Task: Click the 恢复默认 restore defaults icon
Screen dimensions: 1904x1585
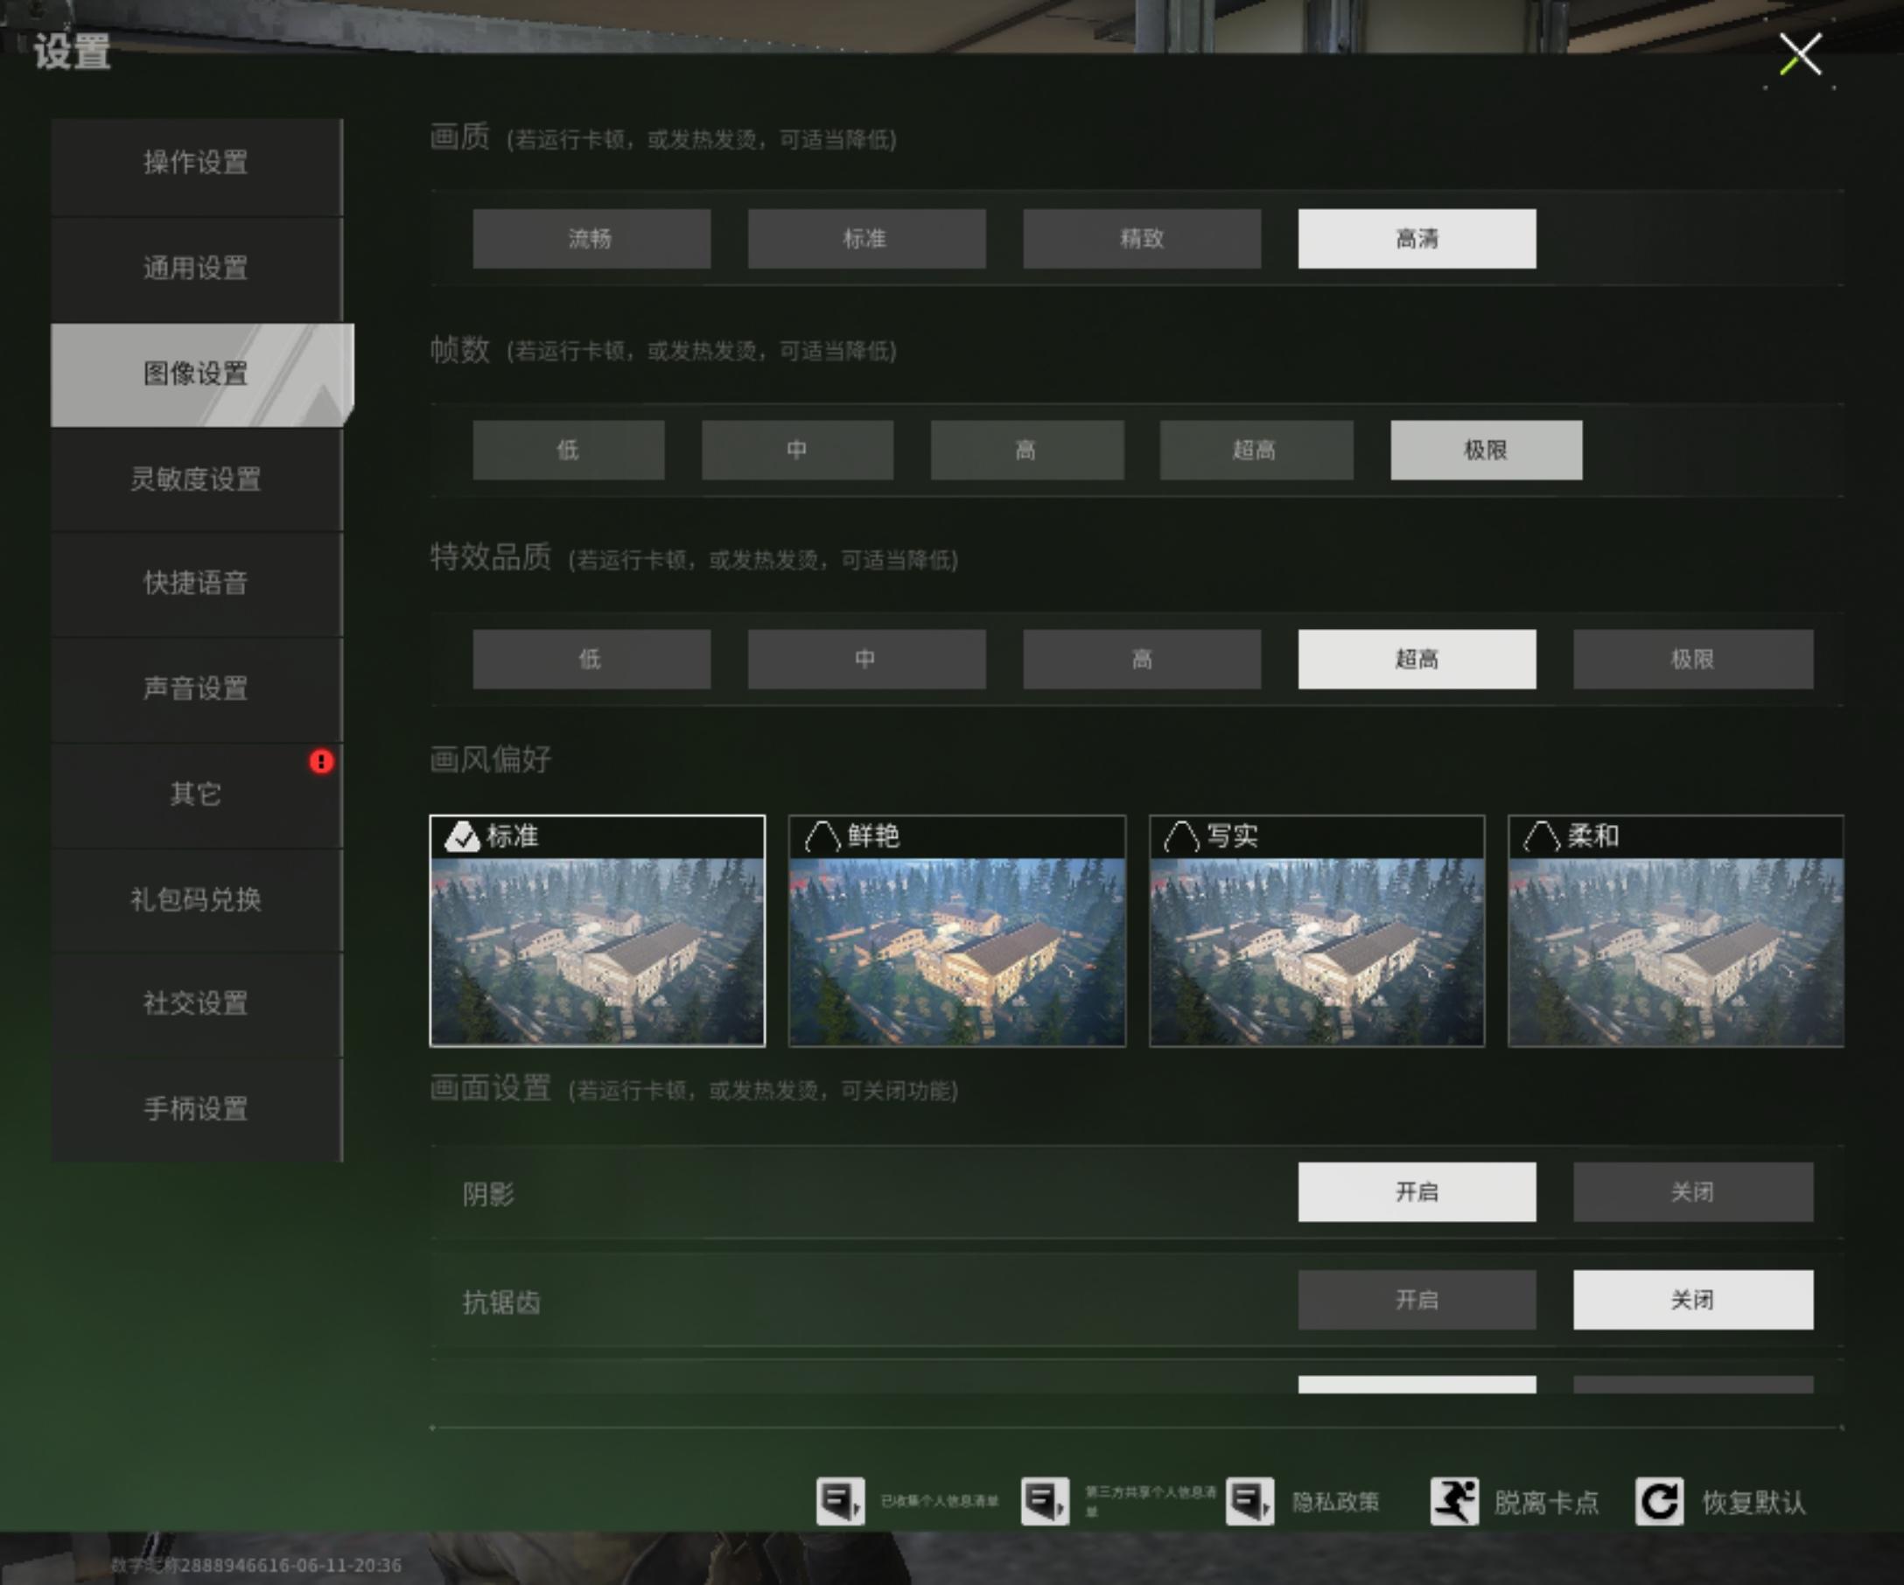Action: [1658, 1502]
